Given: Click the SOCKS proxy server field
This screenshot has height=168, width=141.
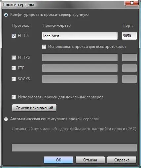Looking at the screenshot, I should coord(80,79).
